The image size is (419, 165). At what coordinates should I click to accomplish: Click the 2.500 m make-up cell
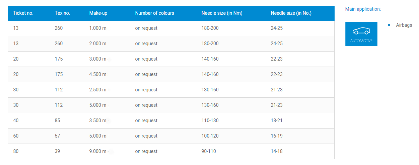point(98,90)
